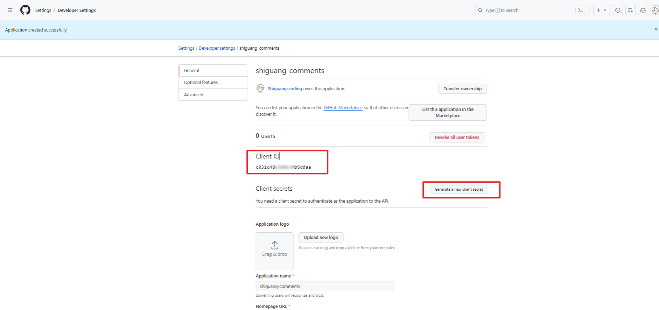Go to GitHub home via Octocat logo
Image resolution: width=659 pixels, height=310 pixels.
click(25, 10)
